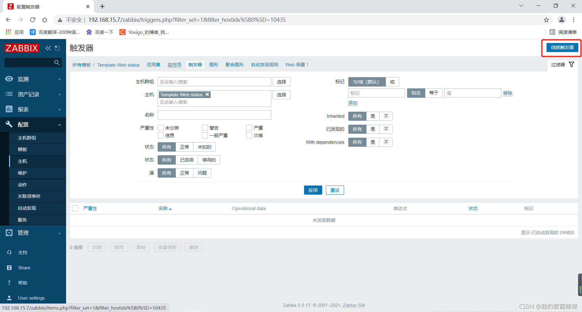Screen dimensions: 582x312
Task: Open 模板 in sidebar
Action: pyautogui.click(x=22, y=149)
